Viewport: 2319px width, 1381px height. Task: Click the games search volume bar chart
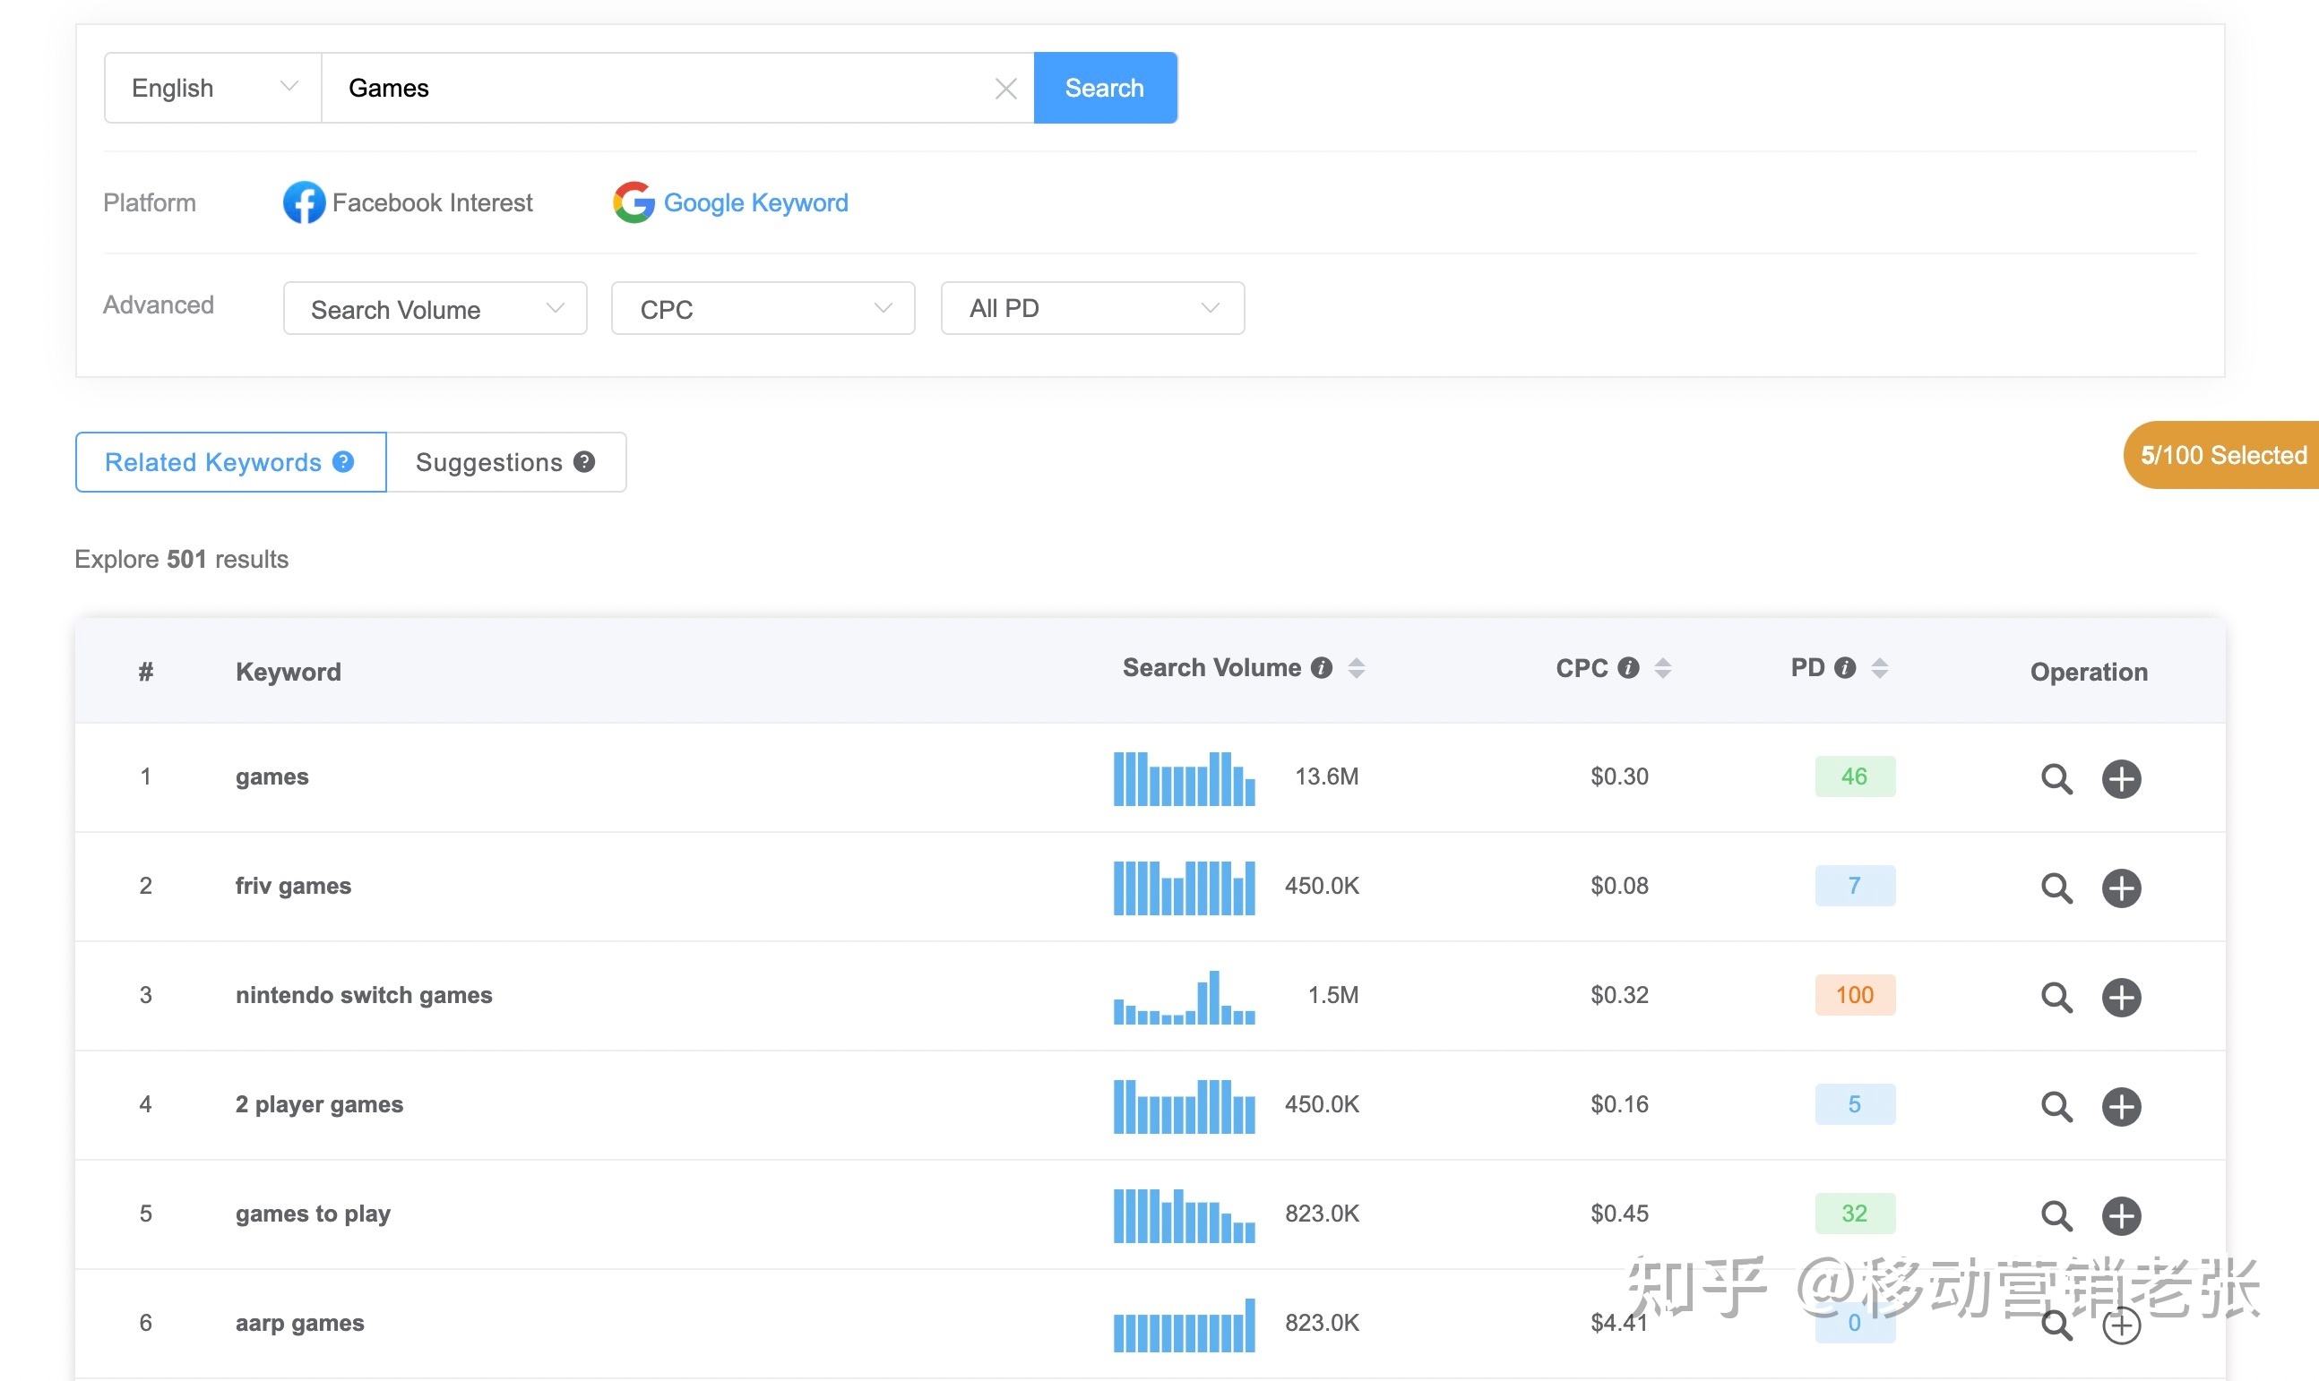[x=1185, y=778]
